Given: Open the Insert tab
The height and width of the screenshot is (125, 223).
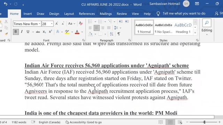Looking at the screenshot, I should coord(28,14).
